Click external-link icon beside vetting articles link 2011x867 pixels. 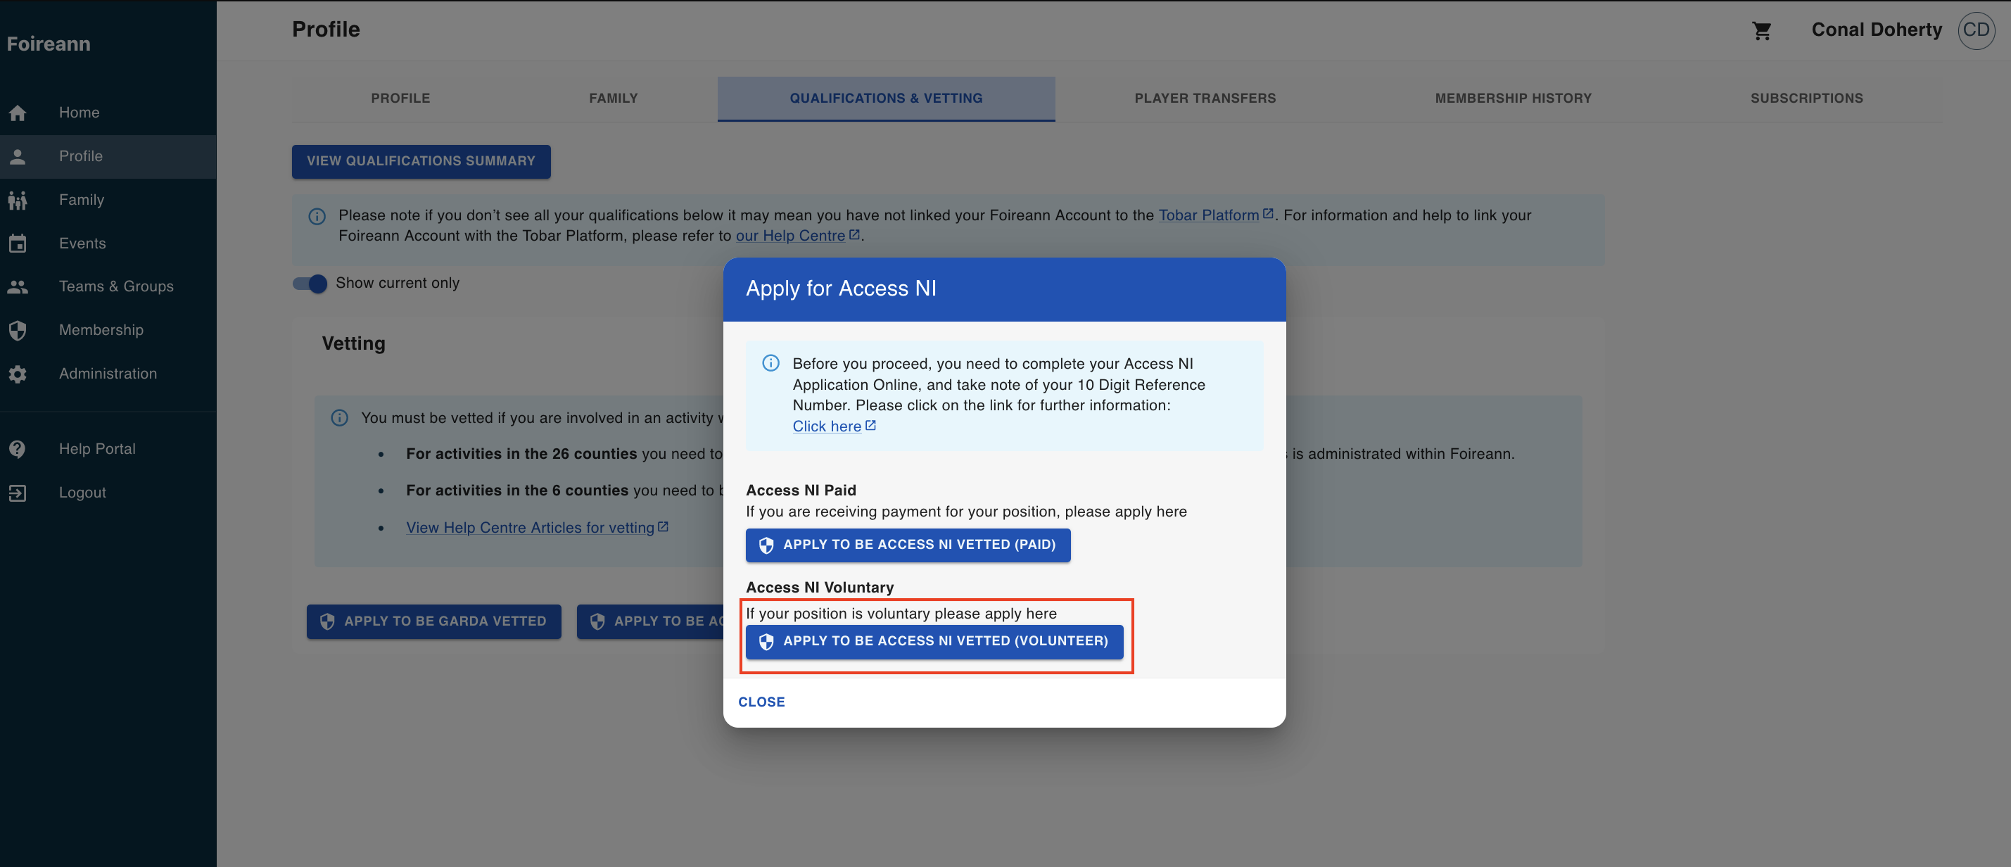(663, 526)
